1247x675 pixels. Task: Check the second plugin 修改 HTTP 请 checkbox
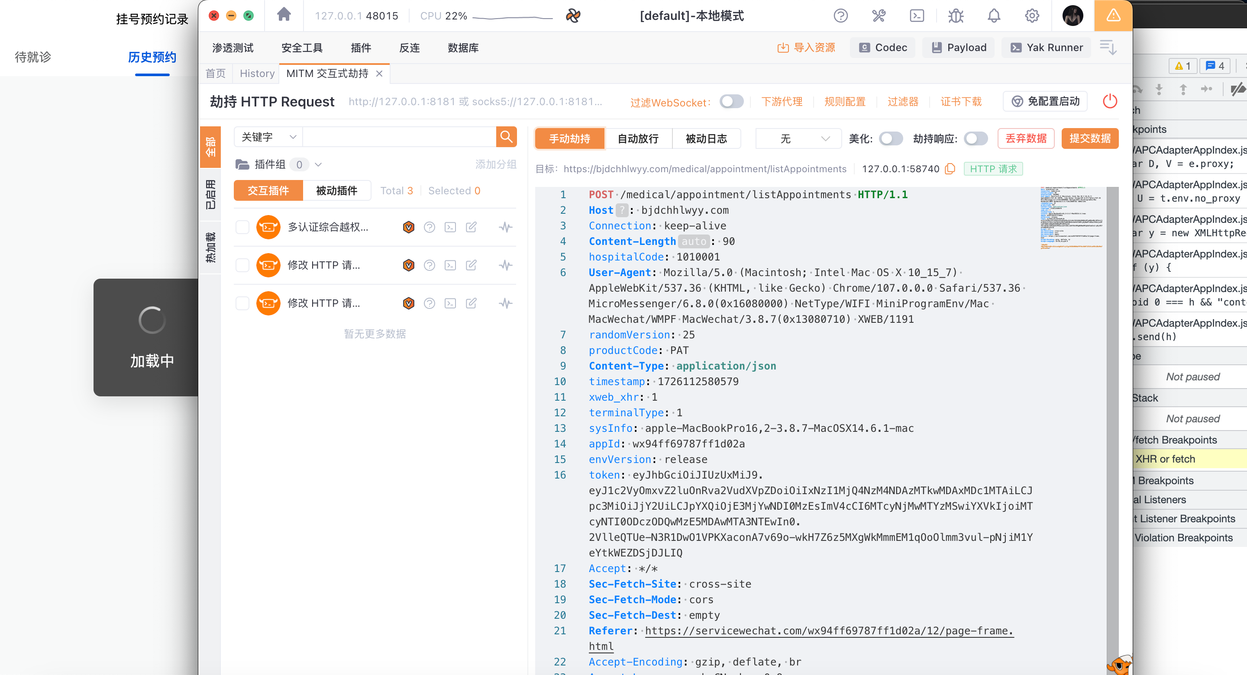pos(242,265)
